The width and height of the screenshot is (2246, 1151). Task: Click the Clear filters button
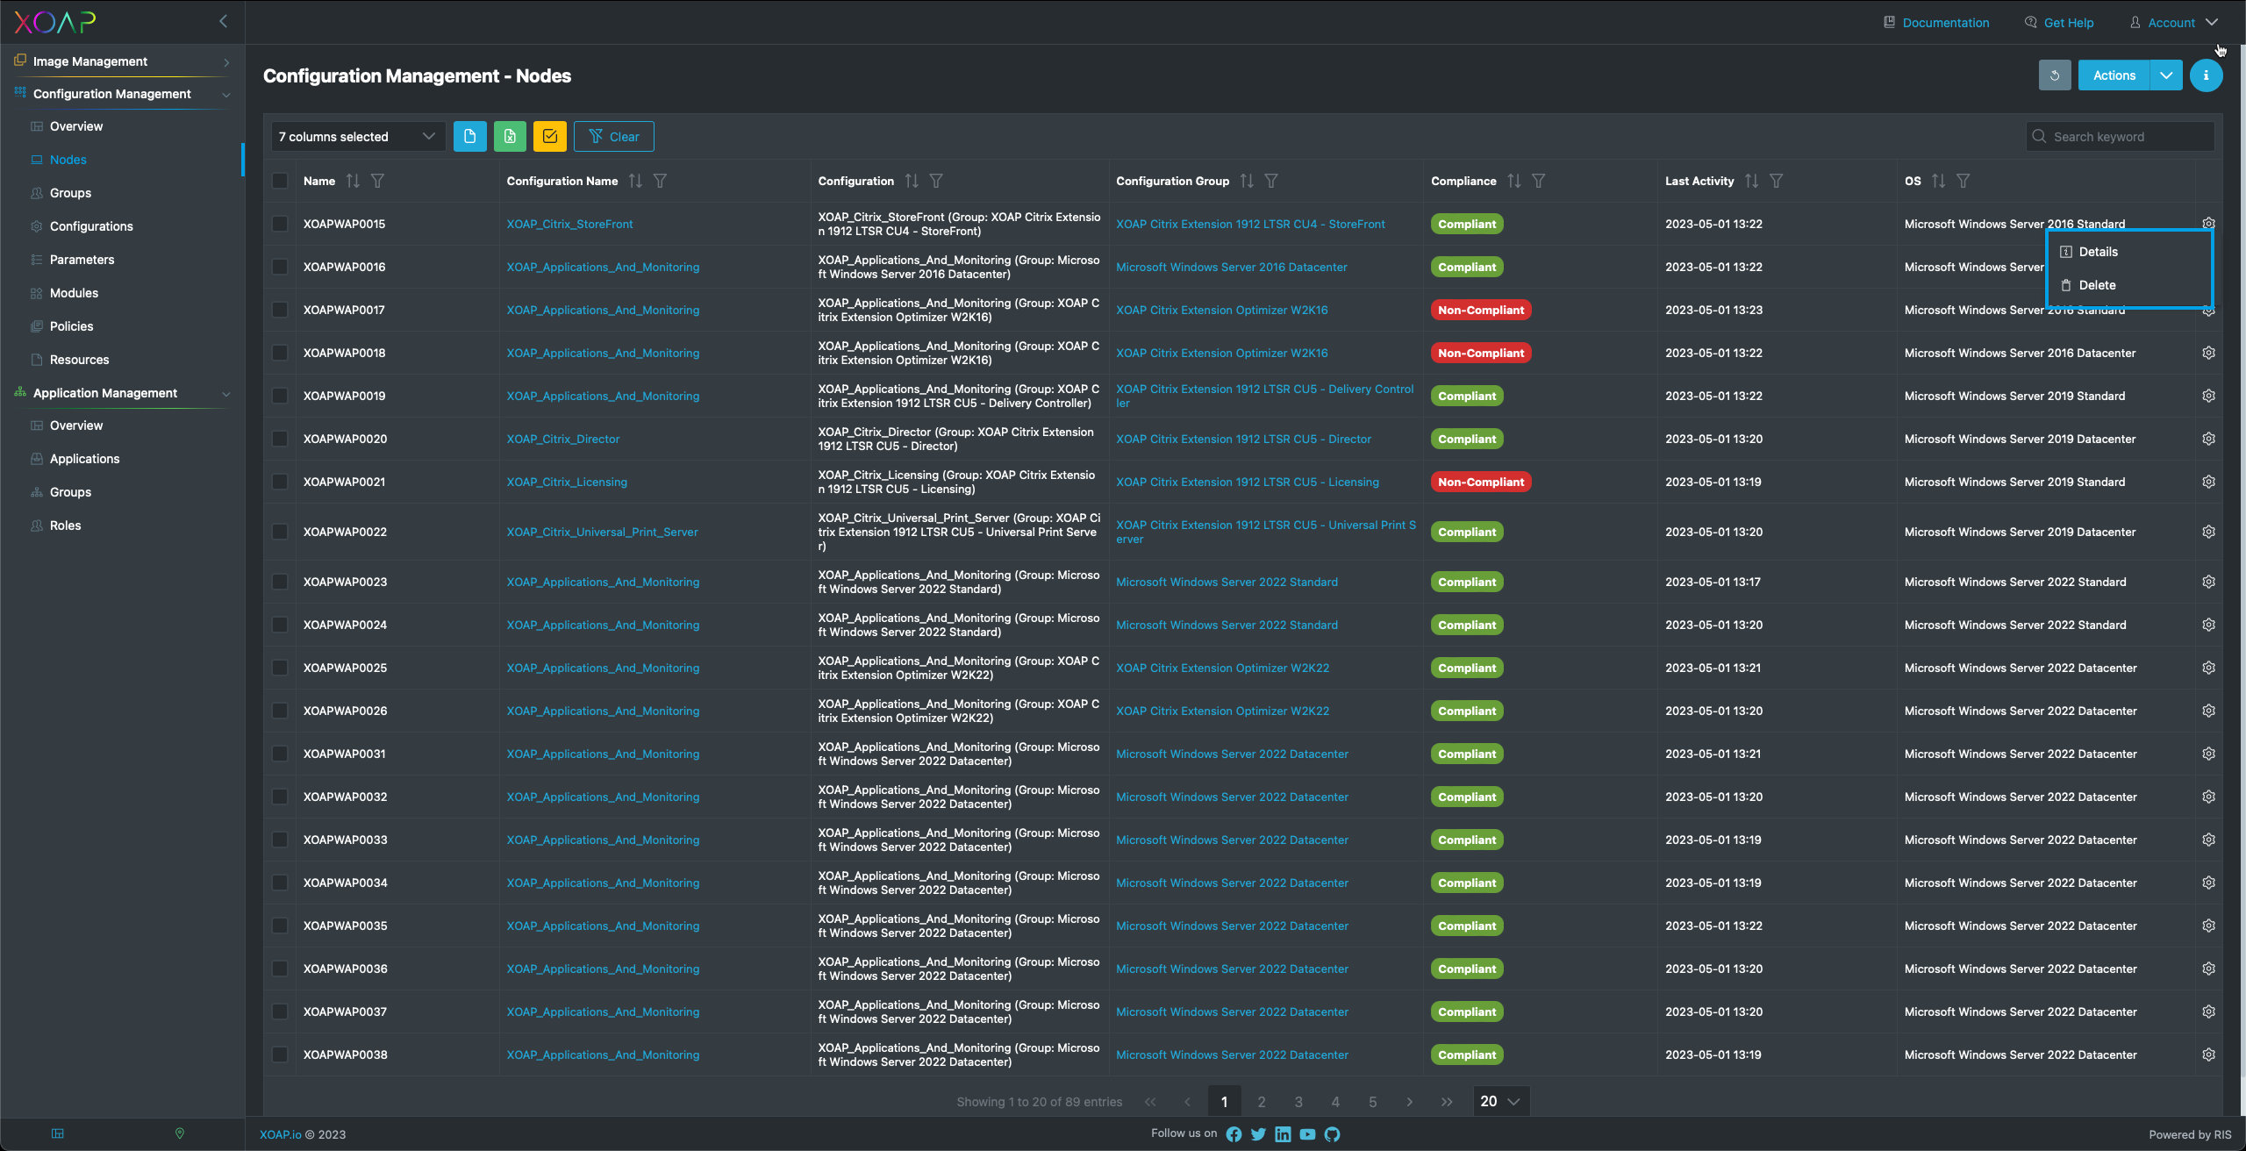(x=613, y=136)
